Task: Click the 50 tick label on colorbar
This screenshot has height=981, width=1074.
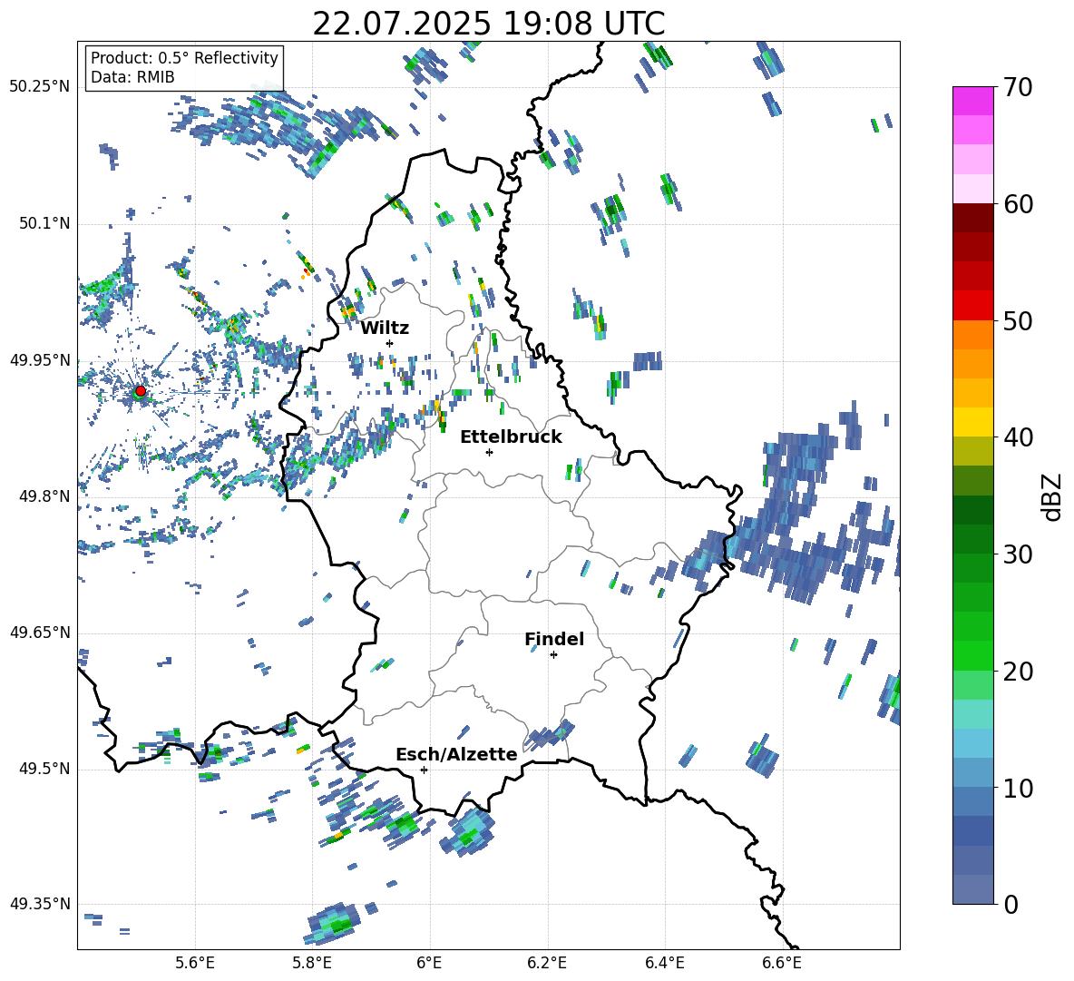Action: [1017, 321]
